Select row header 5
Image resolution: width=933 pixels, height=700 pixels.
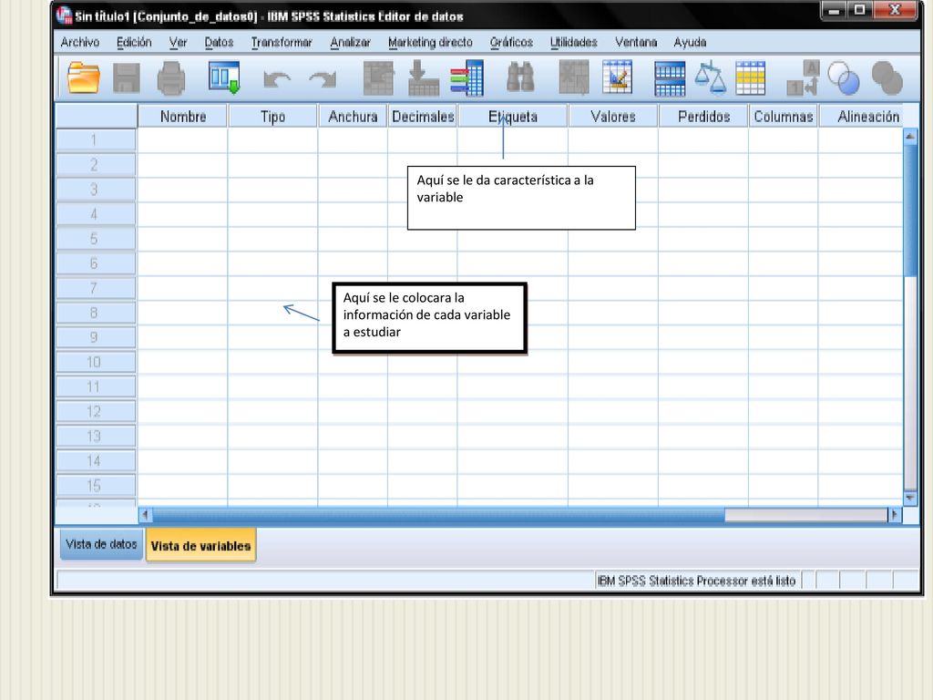(x=95, y=240)
